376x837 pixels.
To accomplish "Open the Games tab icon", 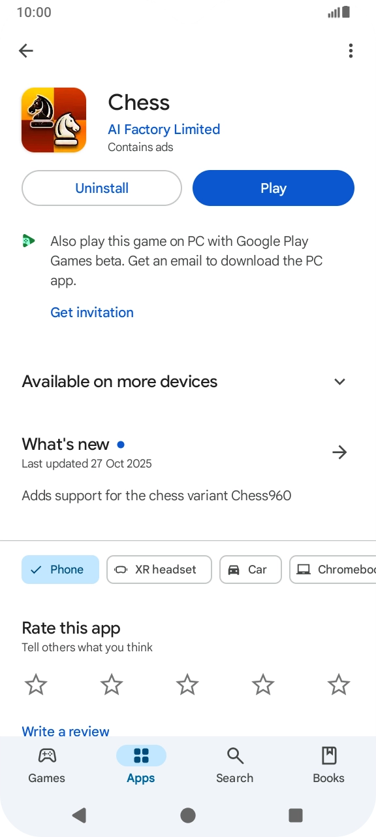I will pyautogui.click(x=46, y=757).
